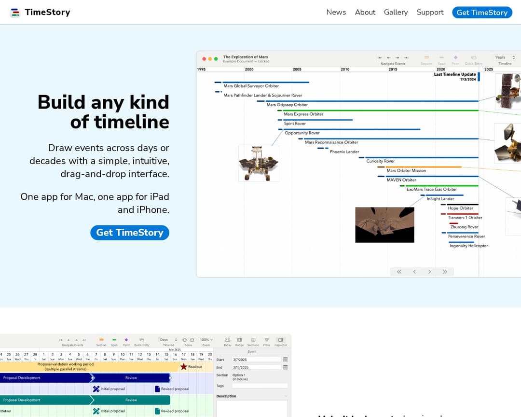This screenshot has width=521, height=417.
Task: Open the News link
Action: (x=336, y=12)
